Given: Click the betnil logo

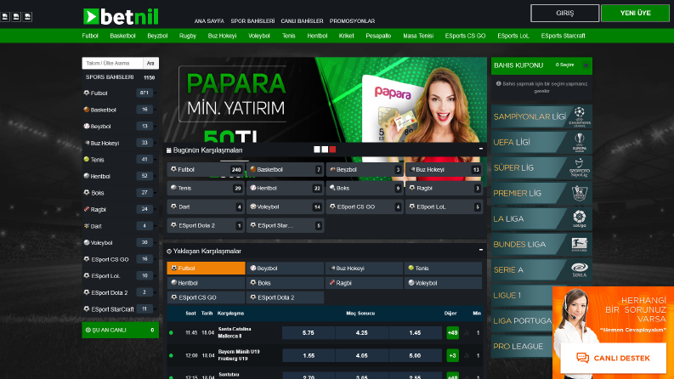Looking at the screenshot, I should [121, 17].
